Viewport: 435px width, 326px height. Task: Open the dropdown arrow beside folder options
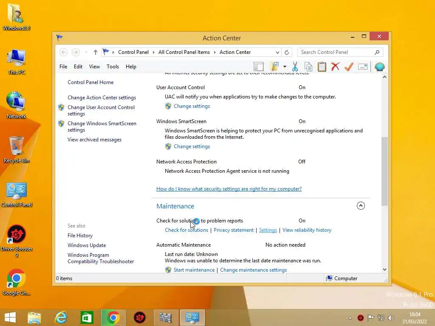pos(285,67)
